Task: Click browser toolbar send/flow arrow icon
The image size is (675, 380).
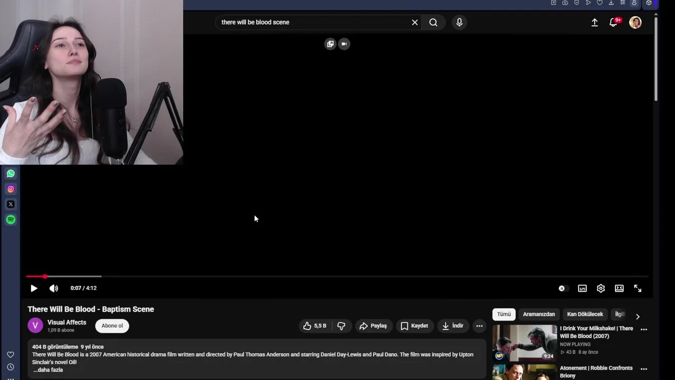Action: (x=588, y=3)
